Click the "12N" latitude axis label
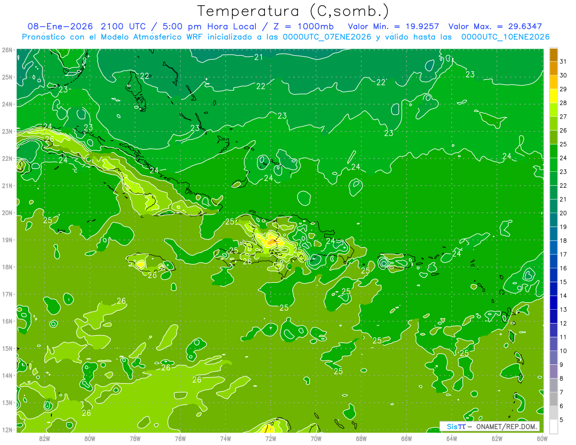The image size is (576, 445). [x=7, y=430]
